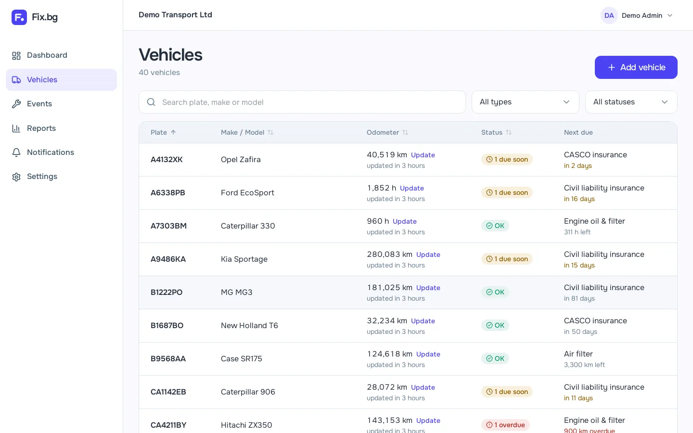
Task: Click the 1 due soon badge for A9486KA
Action: 507,259
